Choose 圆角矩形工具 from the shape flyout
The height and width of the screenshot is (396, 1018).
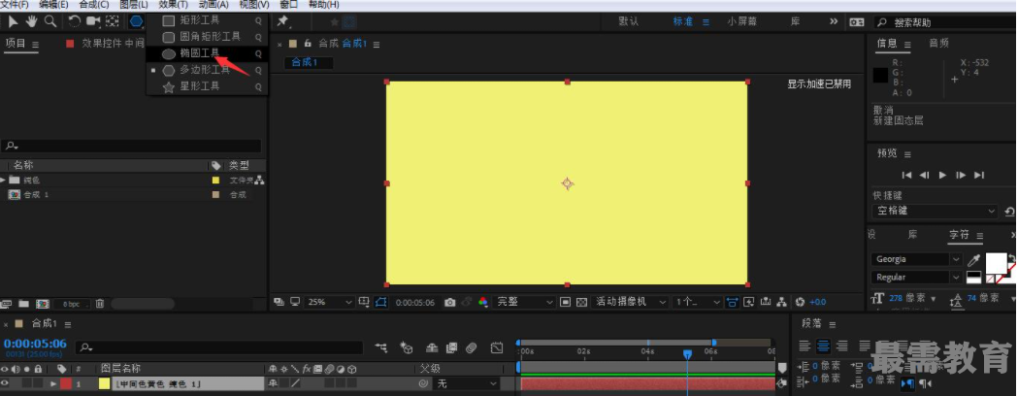pos(207,36)
